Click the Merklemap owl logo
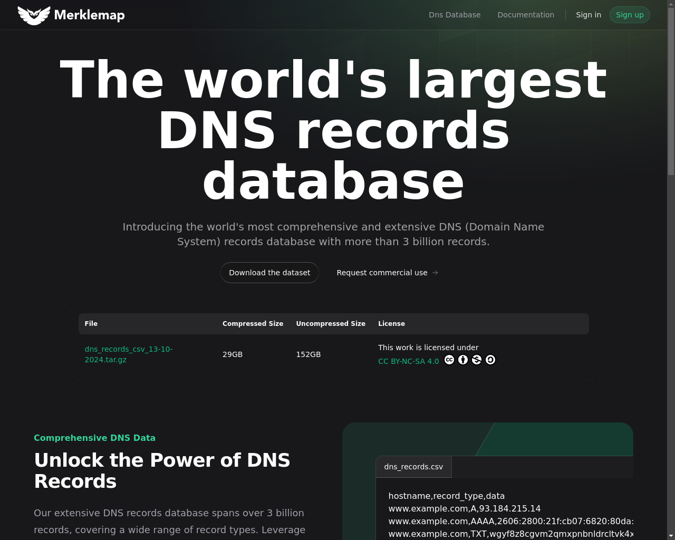 pyautogui.click(x=34, y=15)
